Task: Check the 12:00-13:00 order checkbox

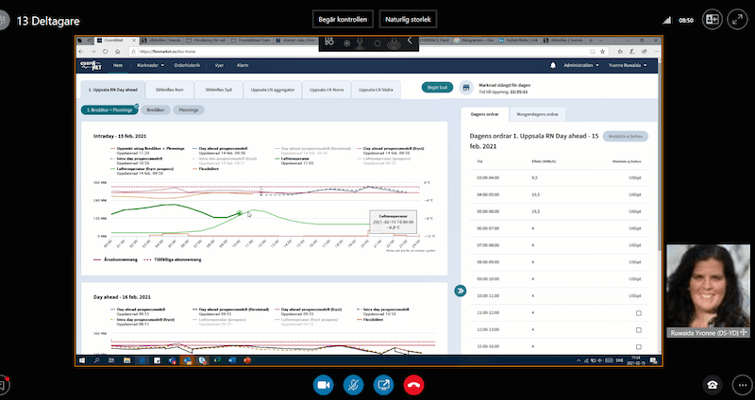Action: [x=638, y=329]
